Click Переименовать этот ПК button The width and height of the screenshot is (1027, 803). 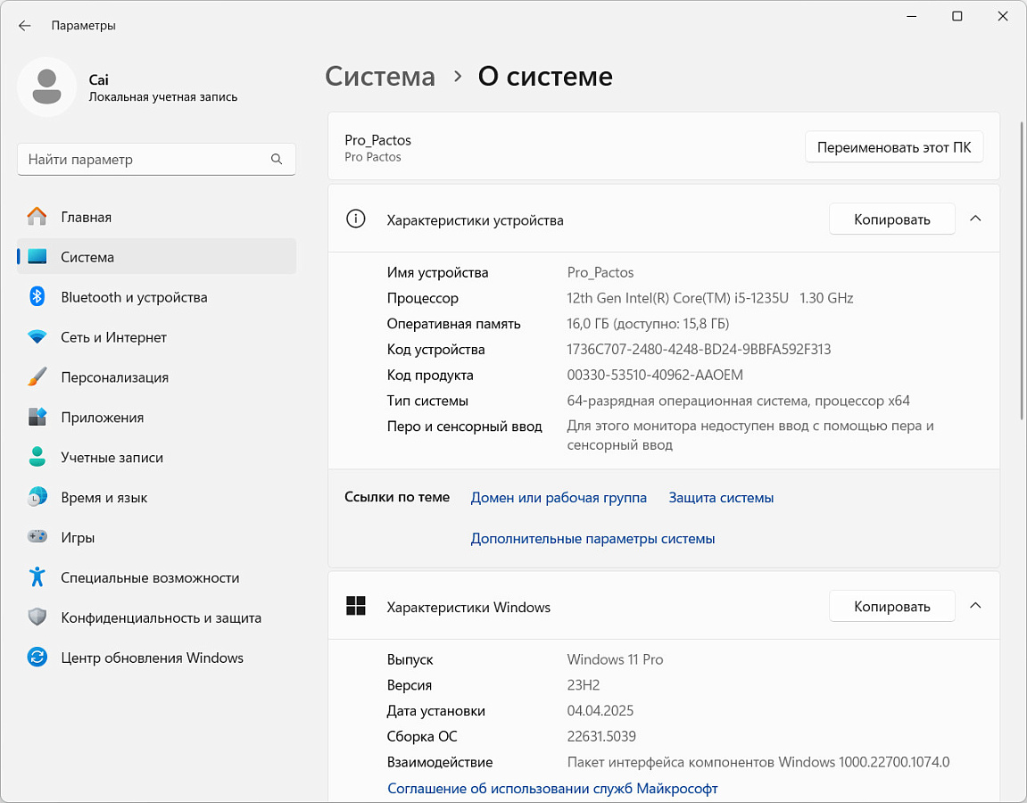[x=894, y=147]
